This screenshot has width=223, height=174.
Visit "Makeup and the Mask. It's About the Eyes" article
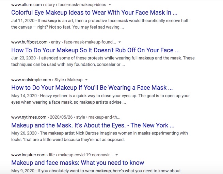click(x=93, y=125)
